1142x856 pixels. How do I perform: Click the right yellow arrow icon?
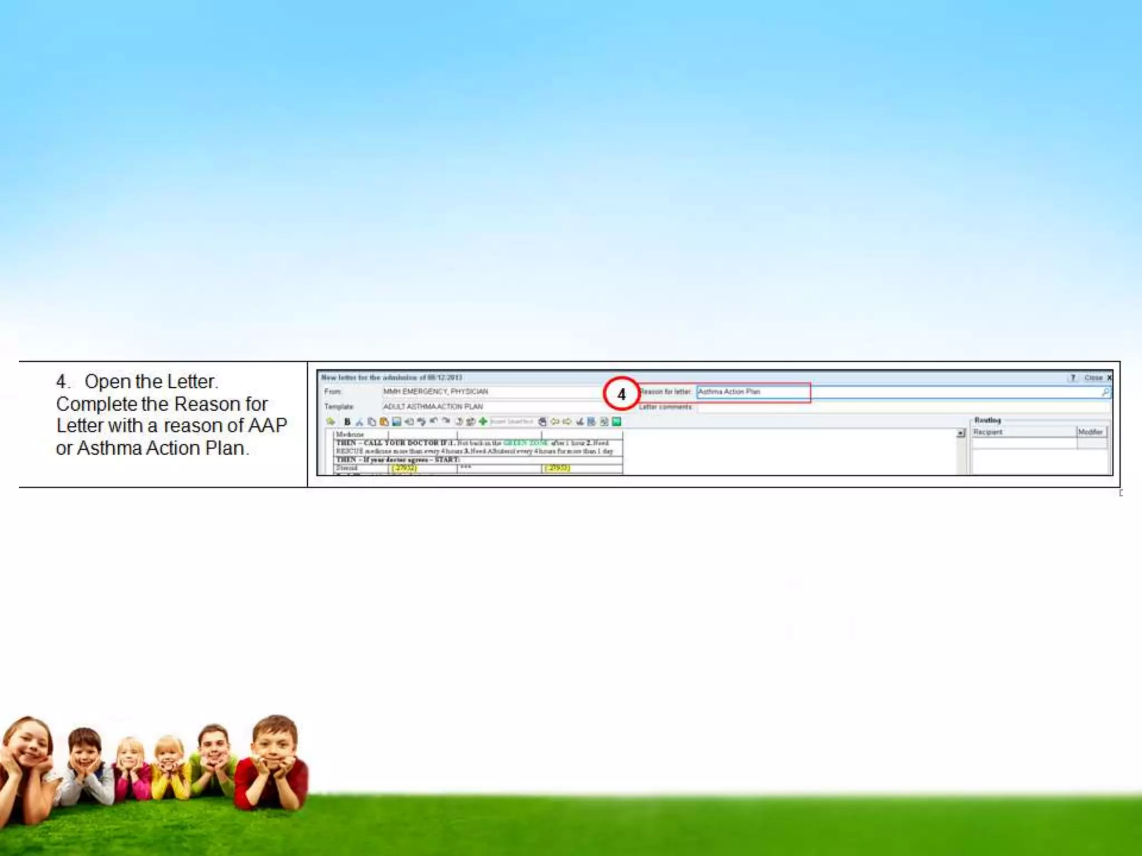tap(567, 421)
